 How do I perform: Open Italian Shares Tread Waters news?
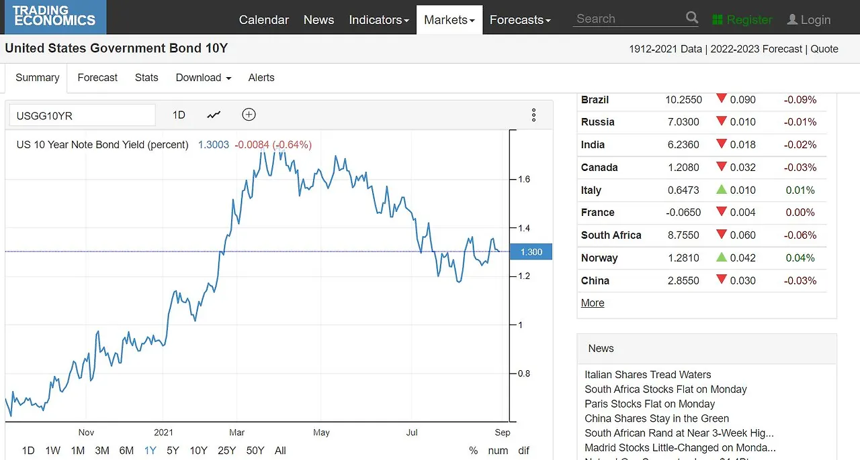[x=648, y=375]
